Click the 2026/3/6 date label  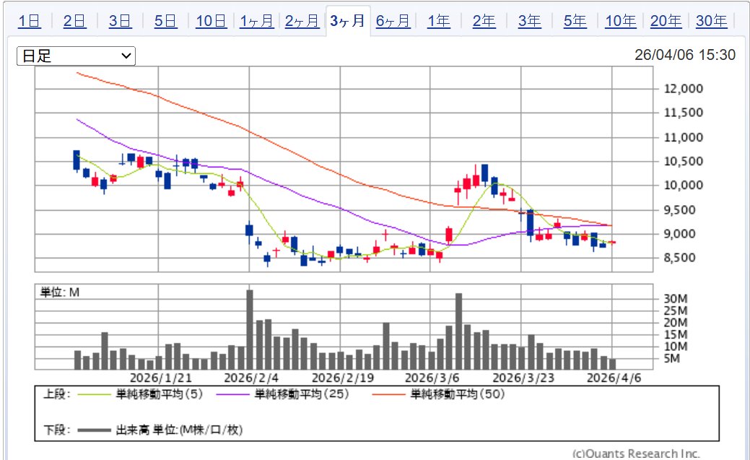(432, 378)
